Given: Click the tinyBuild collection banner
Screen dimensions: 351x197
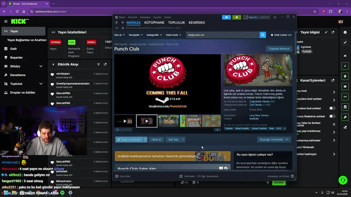Looking at the screenshot, I should 172,156.
